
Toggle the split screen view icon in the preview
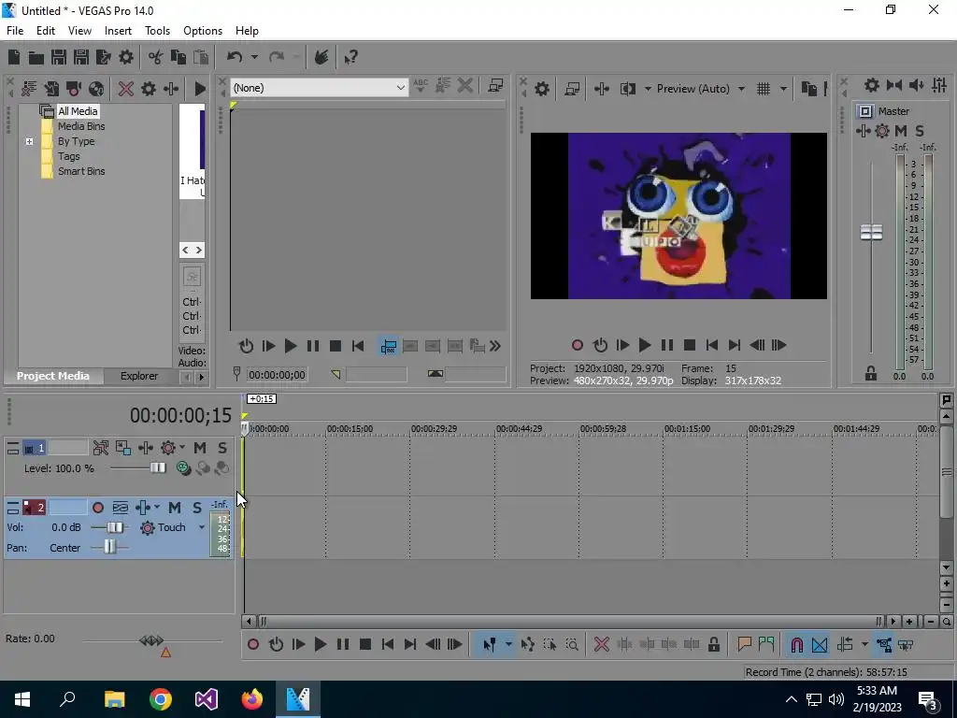click(x=627, y=89)
